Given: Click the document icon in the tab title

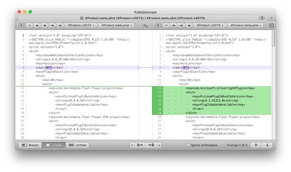Looking at the screenshot, I should coord(81,18).
